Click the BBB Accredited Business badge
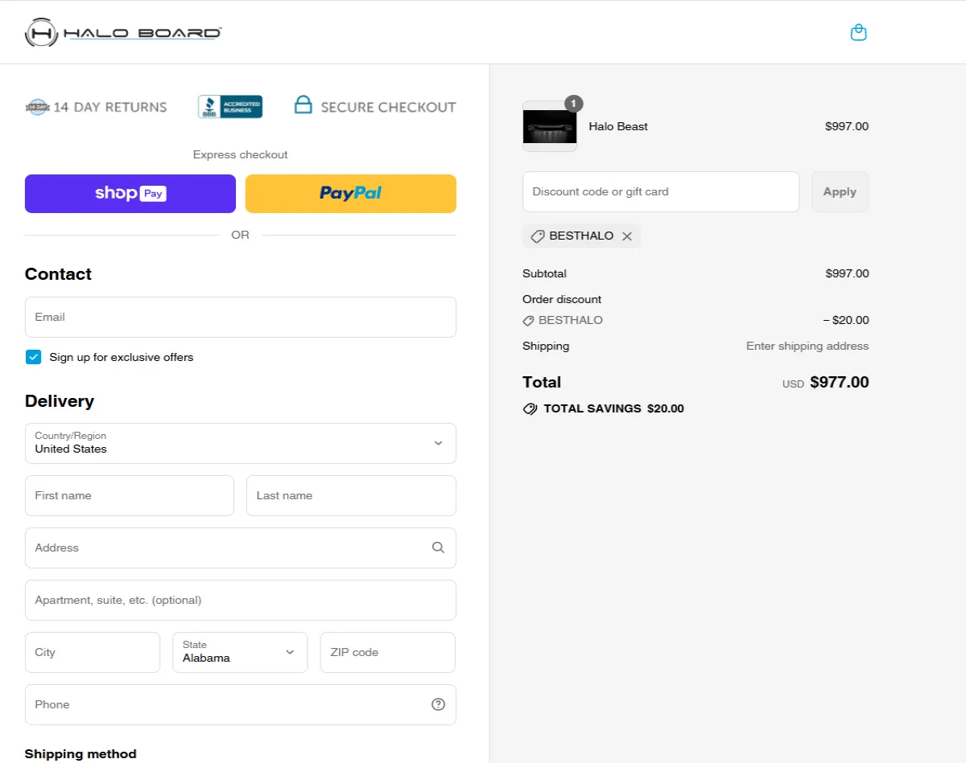Image resolution: width=966 pixels, height=763 pixels. point(230,107)
